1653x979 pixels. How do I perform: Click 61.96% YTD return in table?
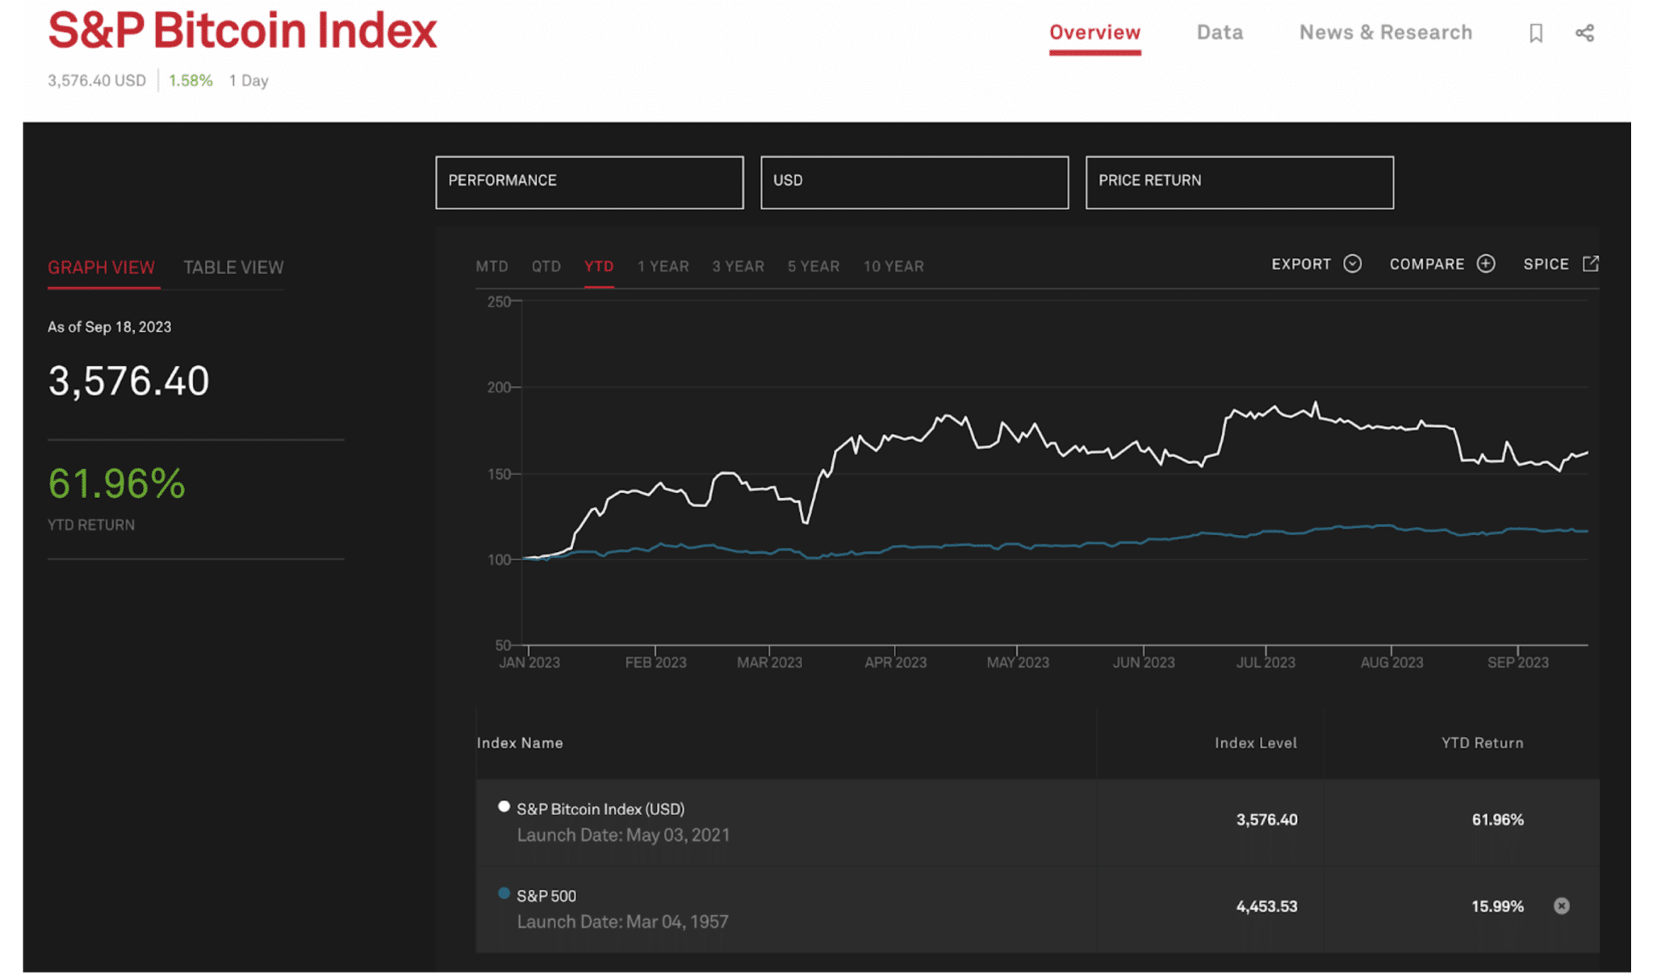coord(1497,820)
